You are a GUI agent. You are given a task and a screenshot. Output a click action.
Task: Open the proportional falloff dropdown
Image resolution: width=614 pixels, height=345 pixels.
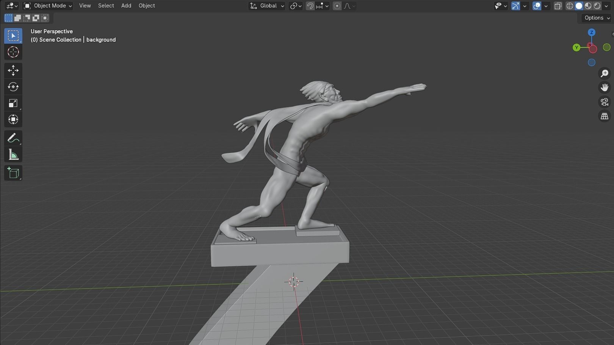(349, 6)
